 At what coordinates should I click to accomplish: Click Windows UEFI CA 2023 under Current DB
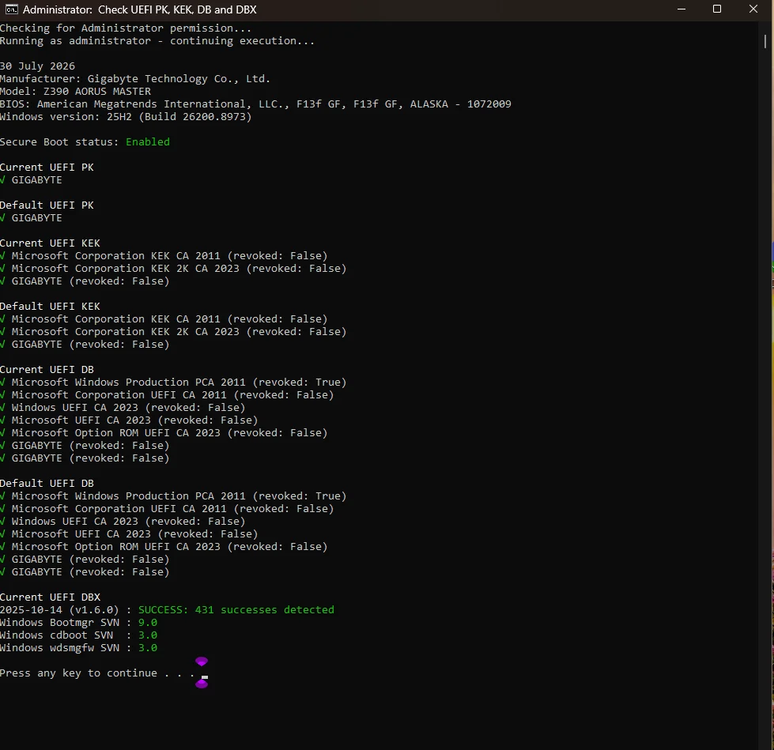pyautogui.click(x=128, y=408)
